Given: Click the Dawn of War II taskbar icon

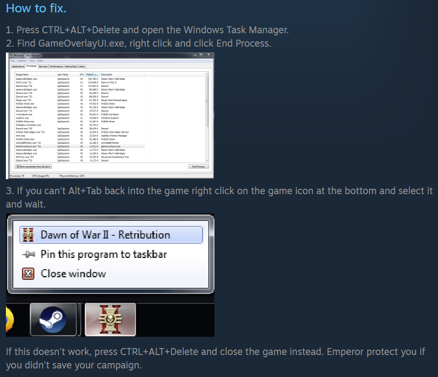Looking at the screenshot, I should tap(110, 320).
